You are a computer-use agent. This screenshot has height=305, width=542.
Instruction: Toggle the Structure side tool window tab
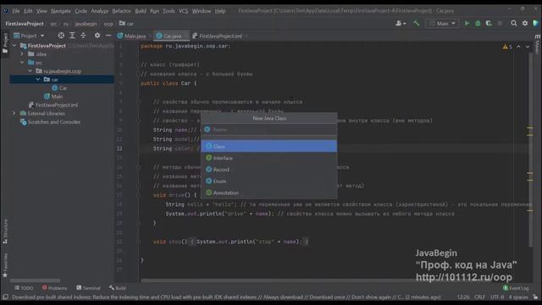(x=5, y=231)
